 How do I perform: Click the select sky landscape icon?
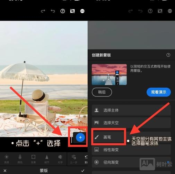[x=96, y=122]
